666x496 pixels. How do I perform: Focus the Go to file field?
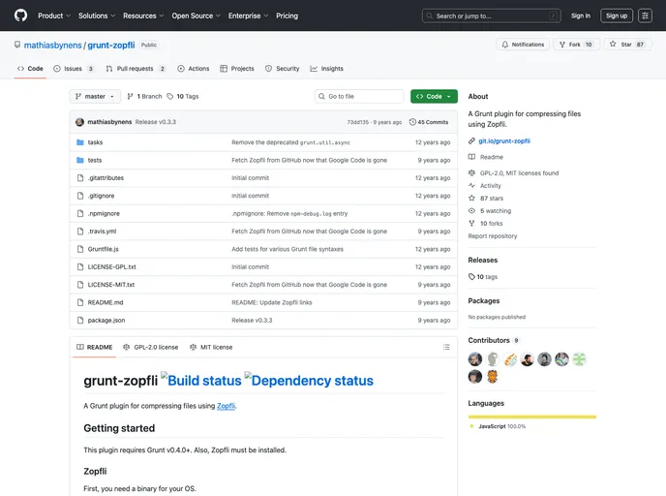coord(359,97)
